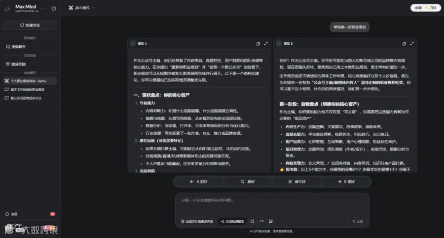
Task: Vote 'B 更好' for Model B
Action: (346, 181)
